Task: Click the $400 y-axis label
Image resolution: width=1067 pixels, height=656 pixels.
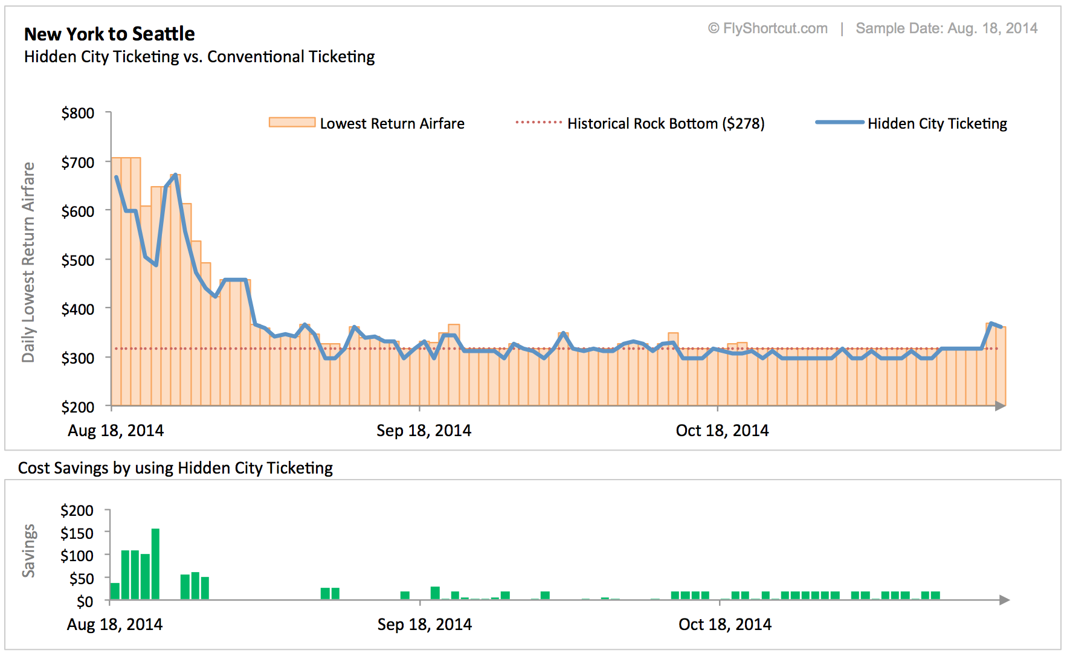Action: click(78, 309)
